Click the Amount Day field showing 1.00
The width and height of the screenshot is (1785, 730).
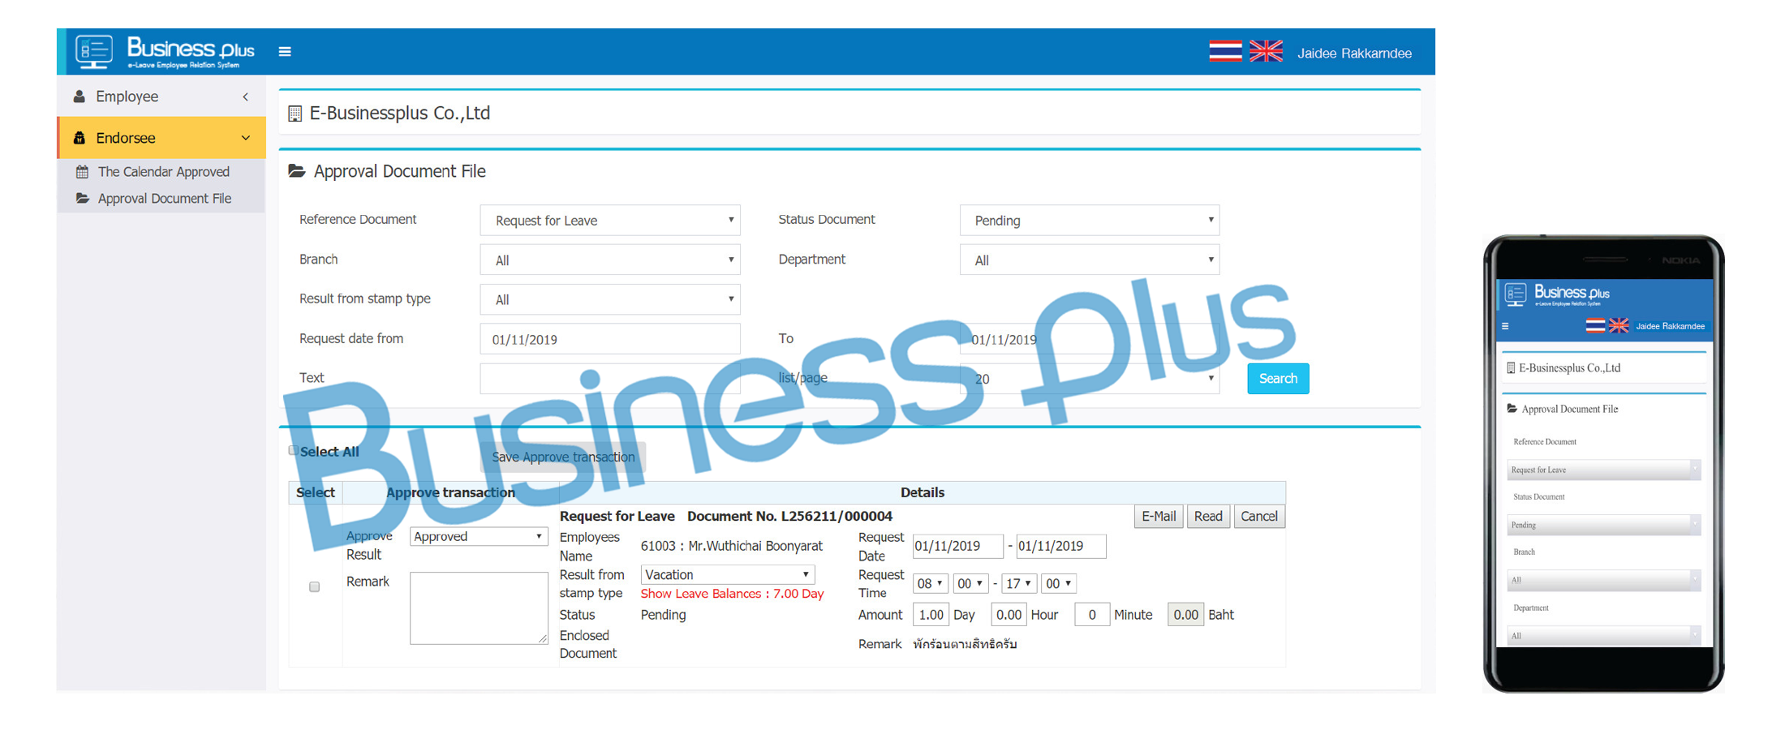click(931, 615)
